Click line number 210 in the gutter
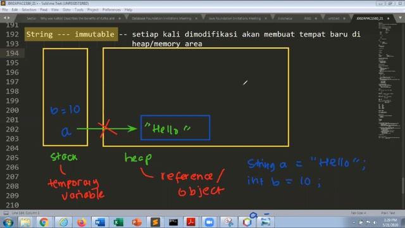Image resolution: width=405 pixels, height=228 pixels. (12, 205)
